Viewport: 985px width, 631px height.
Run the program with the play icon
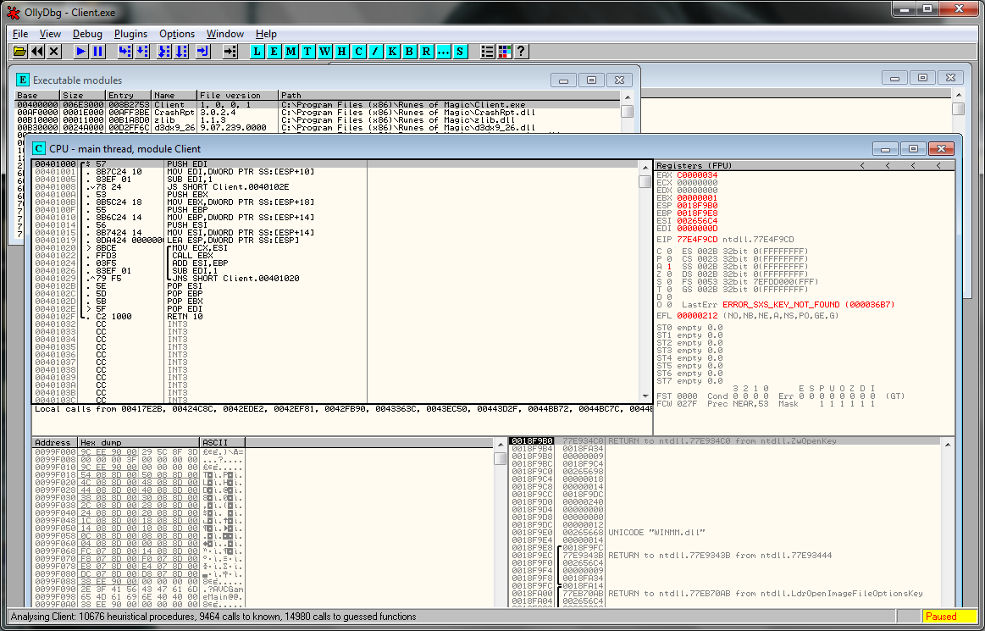pos(81,52)
